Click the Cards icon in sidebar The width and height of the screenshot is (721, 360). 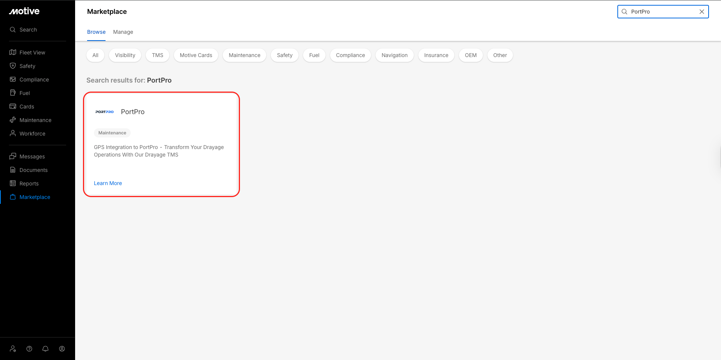coord(13,106)
